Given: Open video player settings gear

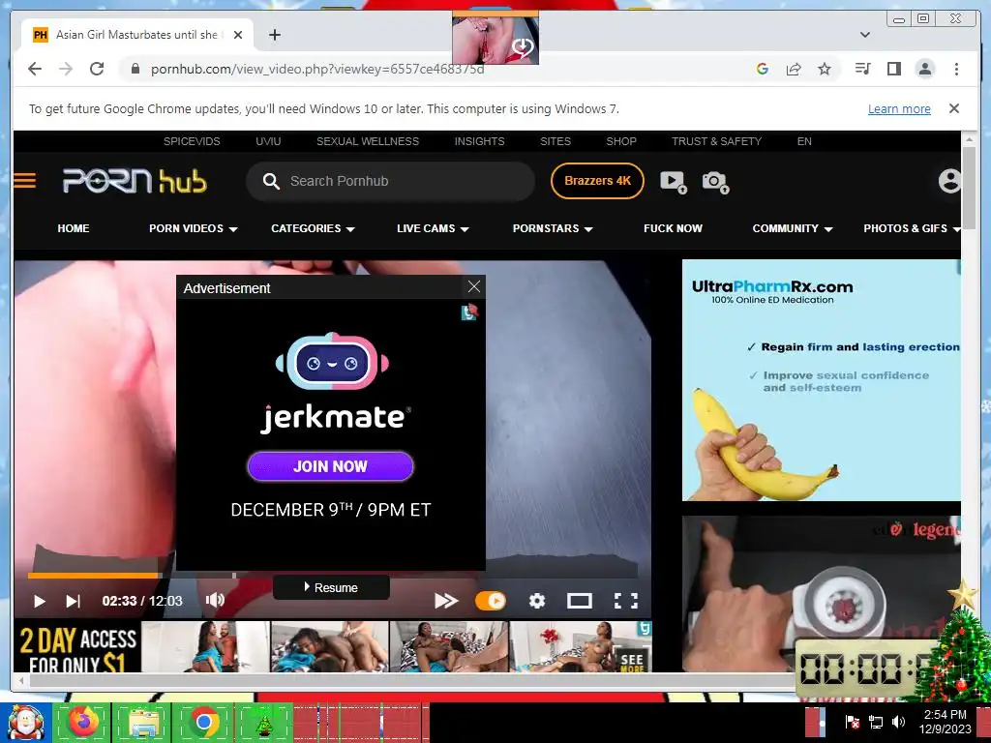Looking at the screenshot, I should (x=536, y=601).
